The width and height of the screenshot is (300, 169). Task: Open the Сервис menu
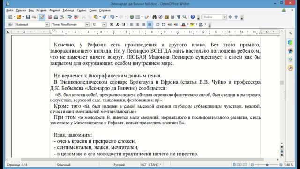pyautogui.click(x=82, y=10)
